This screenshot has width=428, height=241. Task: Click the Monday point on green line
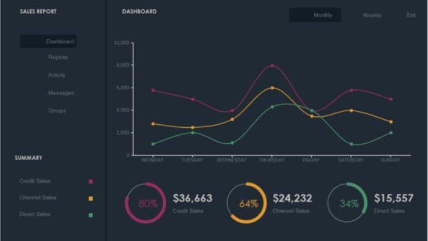tap(153, 144)
